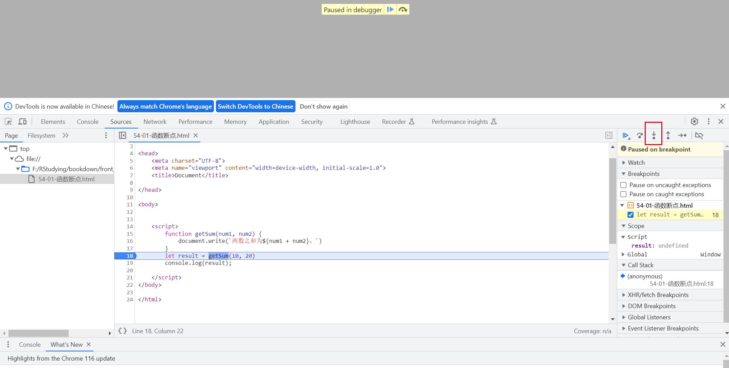Open the navigator pane more options menu

point(106,135)
